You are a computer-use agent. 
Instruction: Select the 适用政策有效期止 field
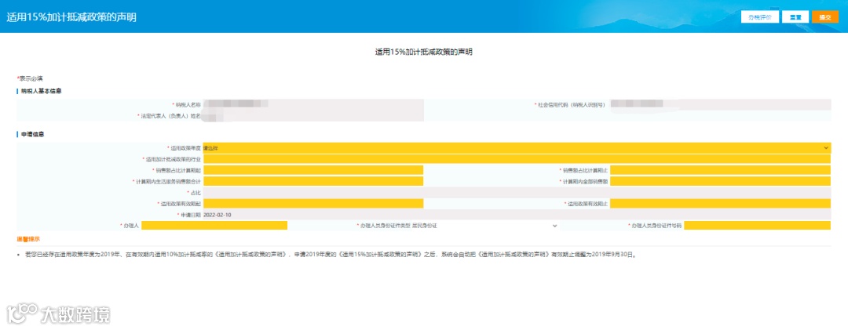point(720,204)
